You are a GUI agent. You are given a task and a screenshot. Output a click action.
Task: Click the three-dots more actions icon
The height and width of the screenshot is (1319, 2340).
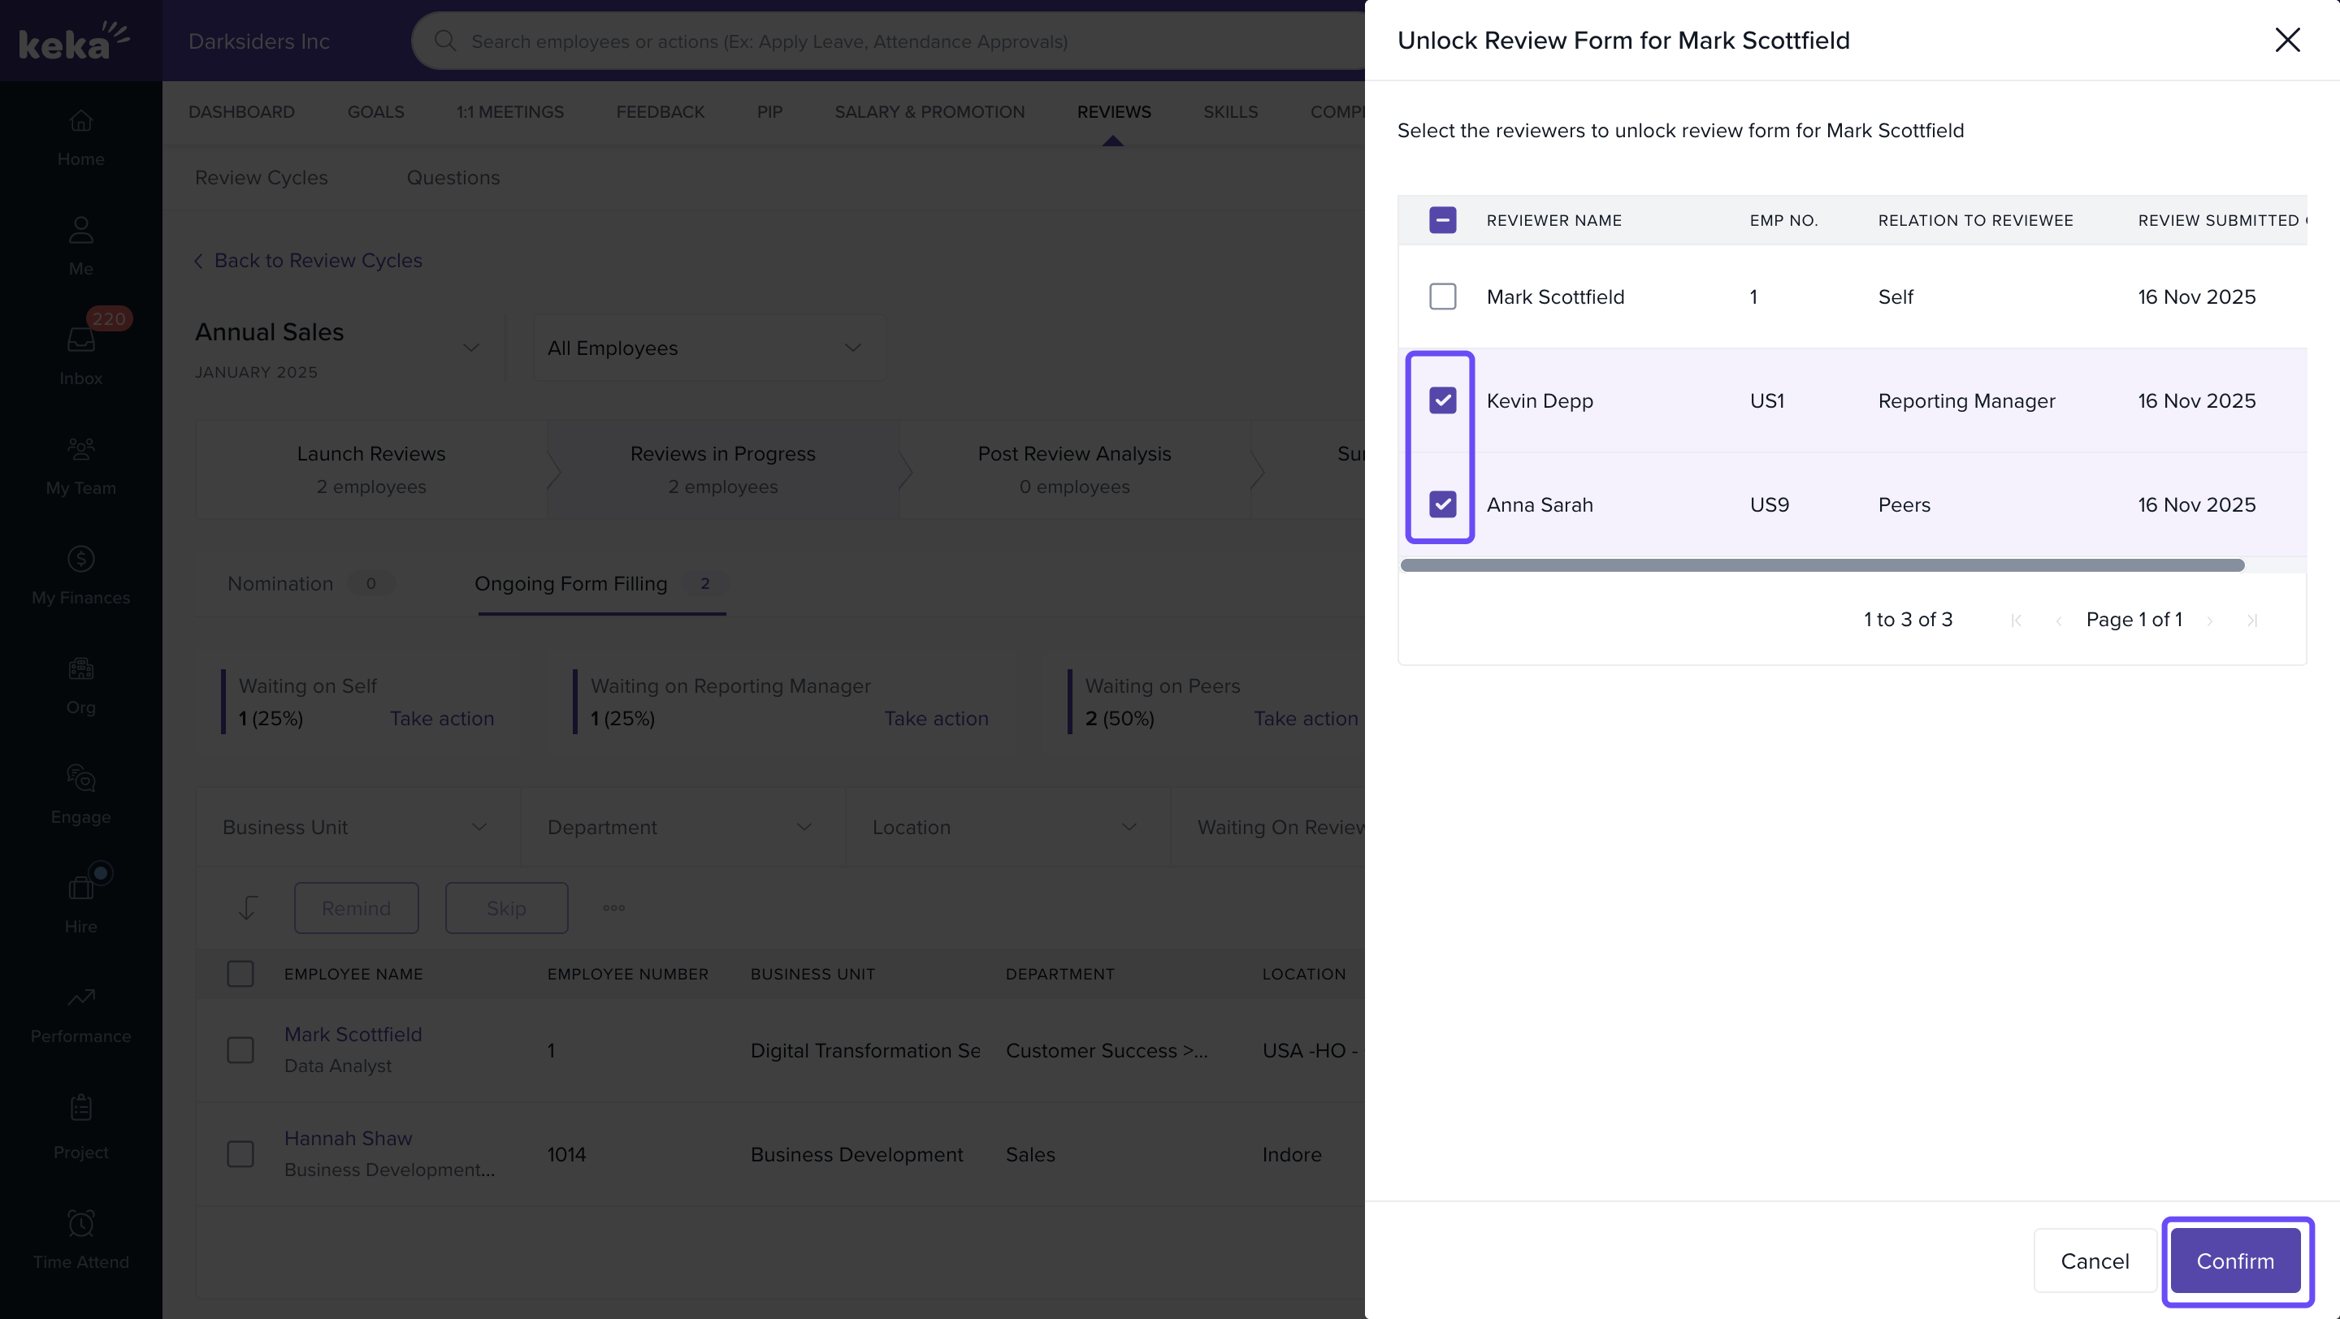[614, 908]
